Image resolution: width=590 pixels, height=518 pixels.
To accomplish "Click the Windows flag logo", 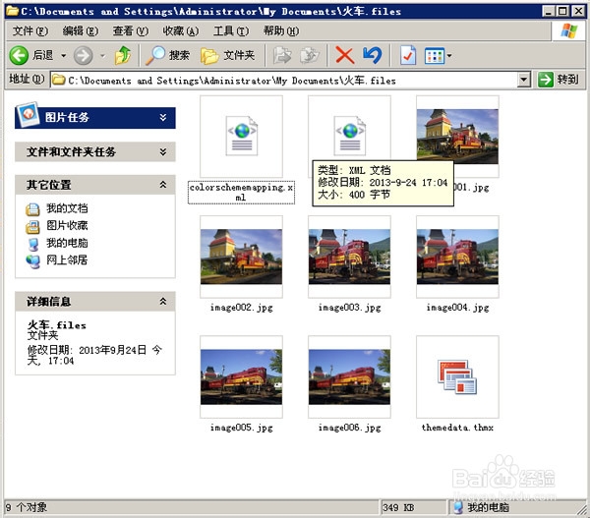I will click(568, 31).
